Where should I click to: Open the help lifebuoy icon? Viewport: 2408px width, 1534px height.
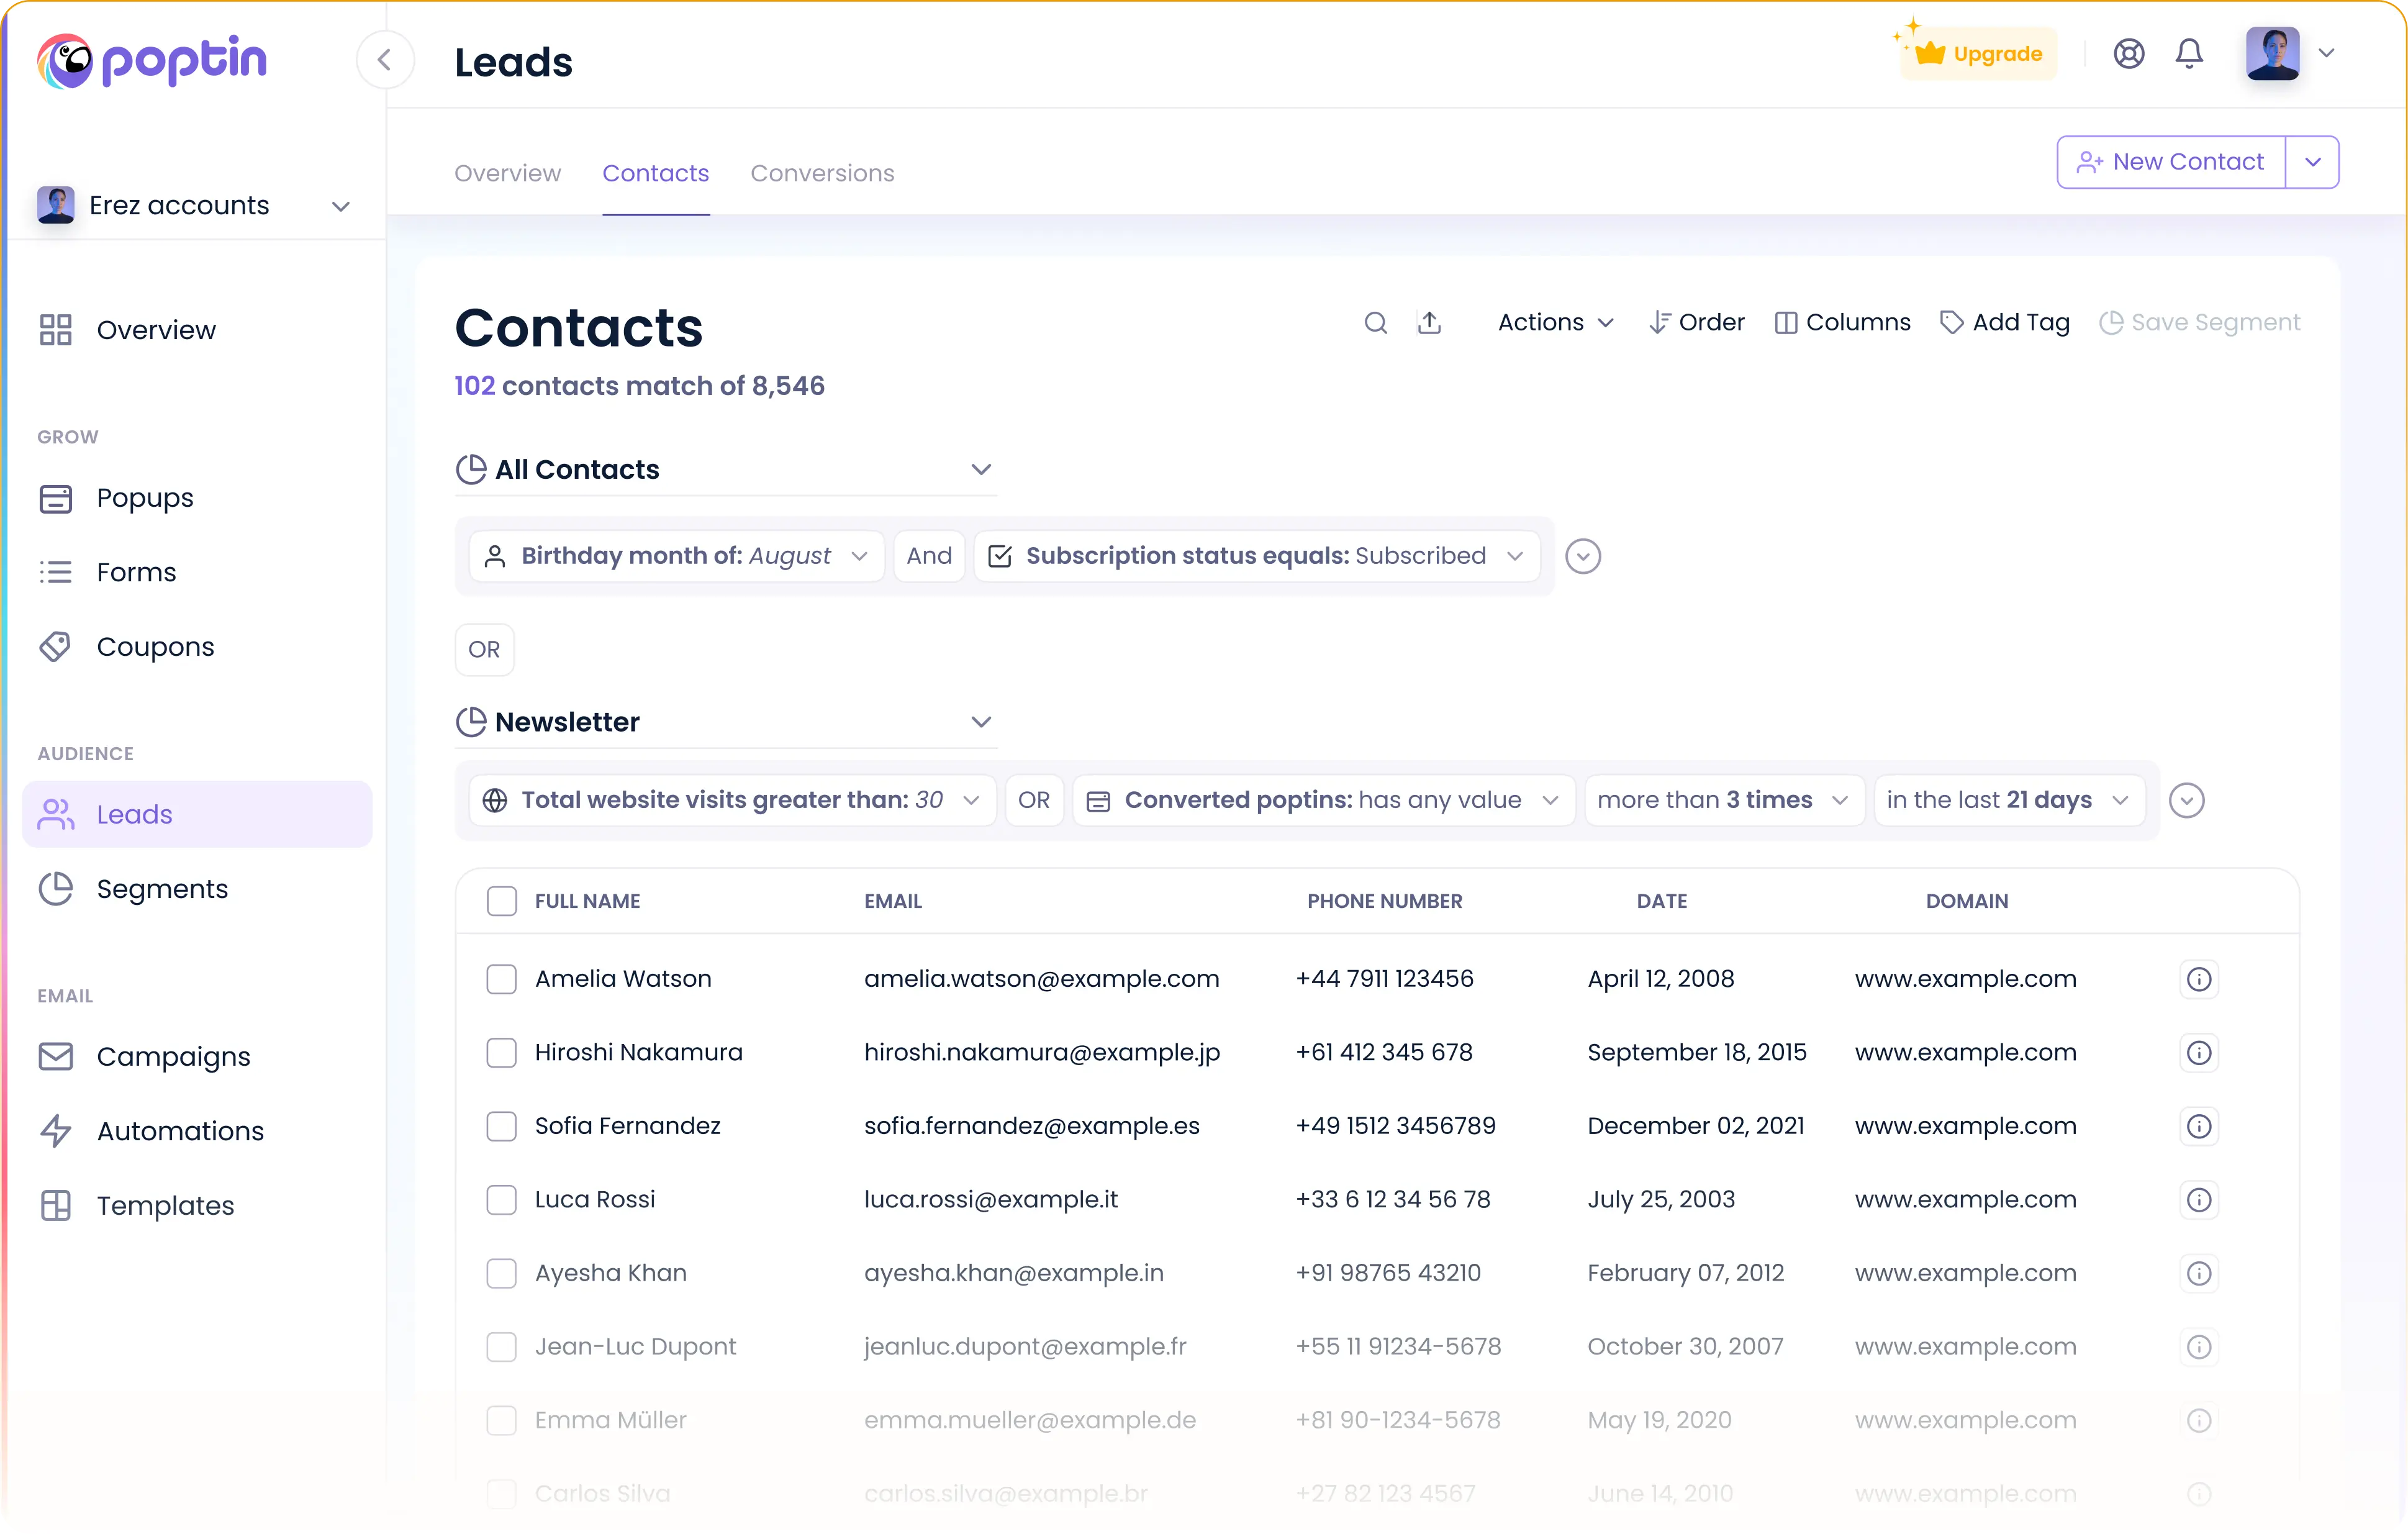2129,54
